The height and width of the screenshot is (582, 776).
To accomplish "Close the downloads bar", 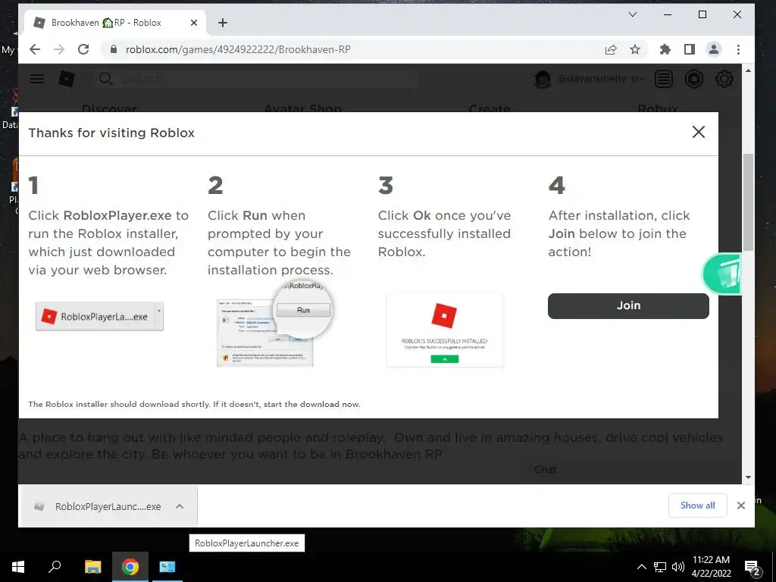I will point(741,505).
